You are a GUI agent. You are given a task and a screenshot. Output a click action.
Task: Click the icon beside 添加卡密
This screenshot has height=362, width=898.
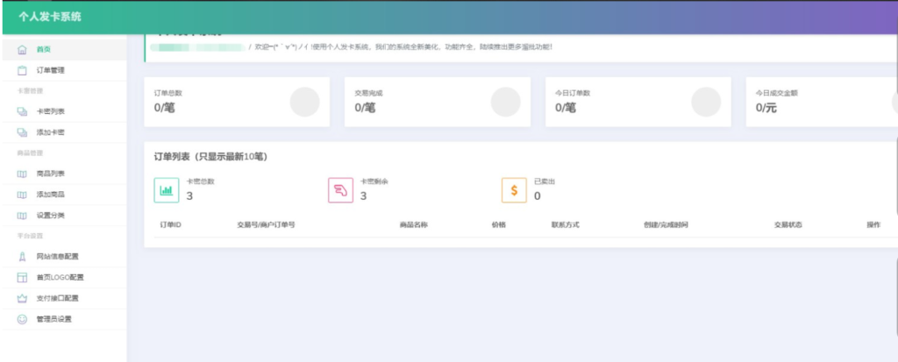click(22, 132)
